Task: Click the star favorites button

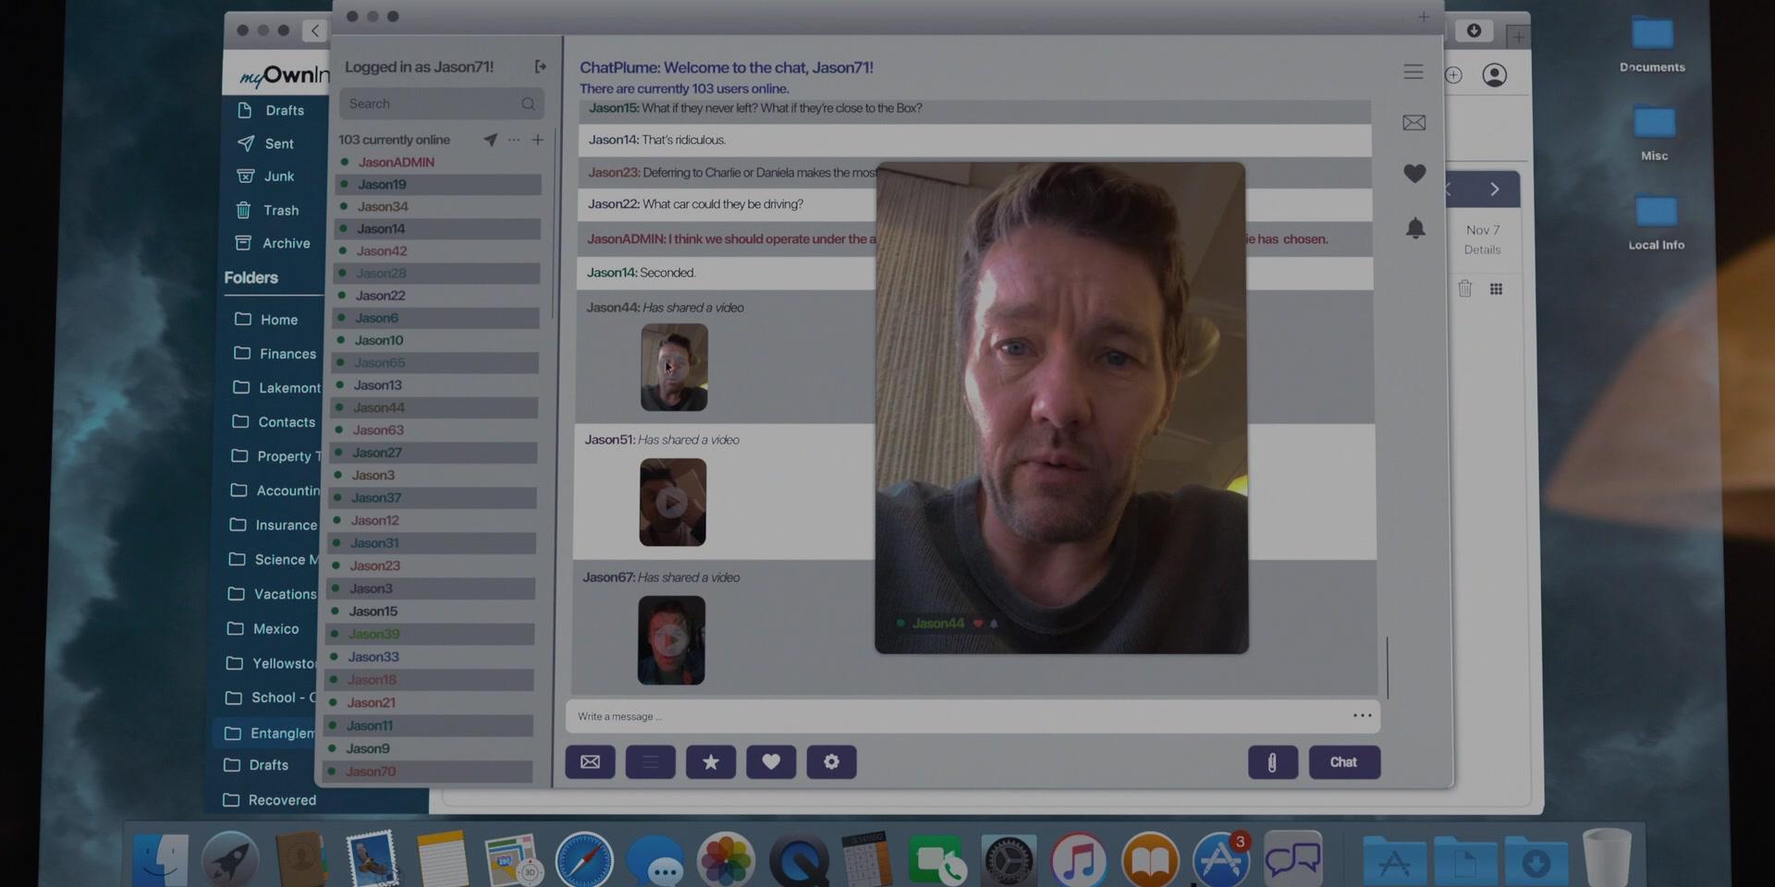Action: [710, 762]
